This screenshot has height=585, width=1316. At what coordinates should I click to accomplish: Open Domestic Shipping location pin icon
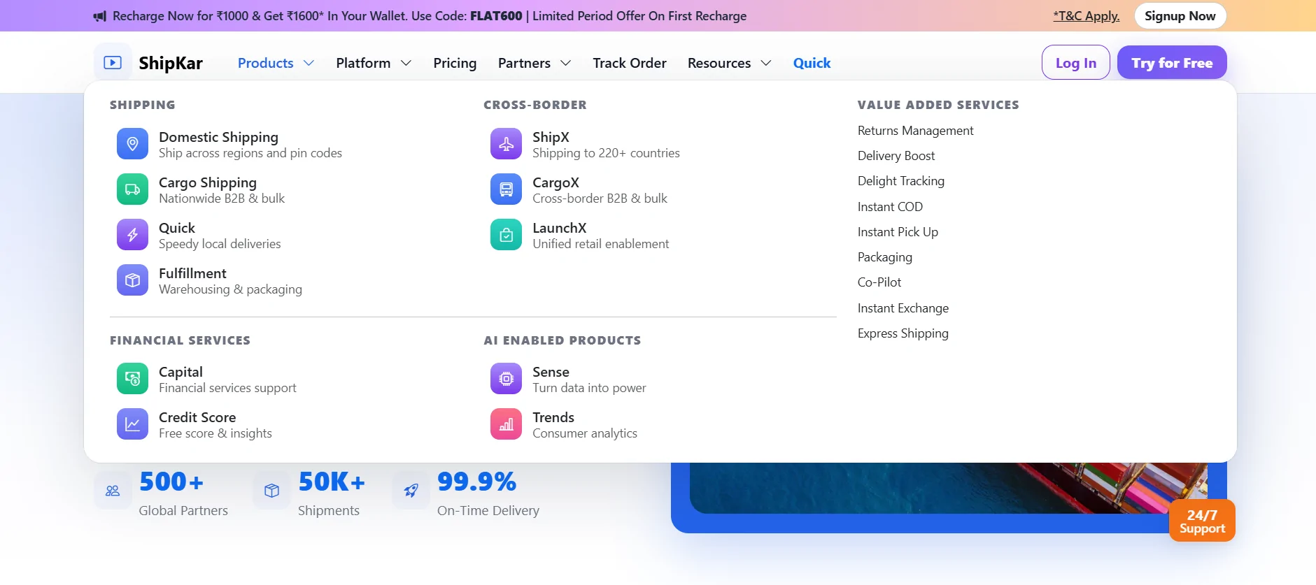pyautogui.click(x=132, y=144)
